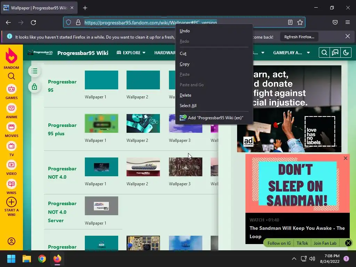Click the padlock site security icon
This screenshot has width=356, height=267.
(x=78, y=22)
